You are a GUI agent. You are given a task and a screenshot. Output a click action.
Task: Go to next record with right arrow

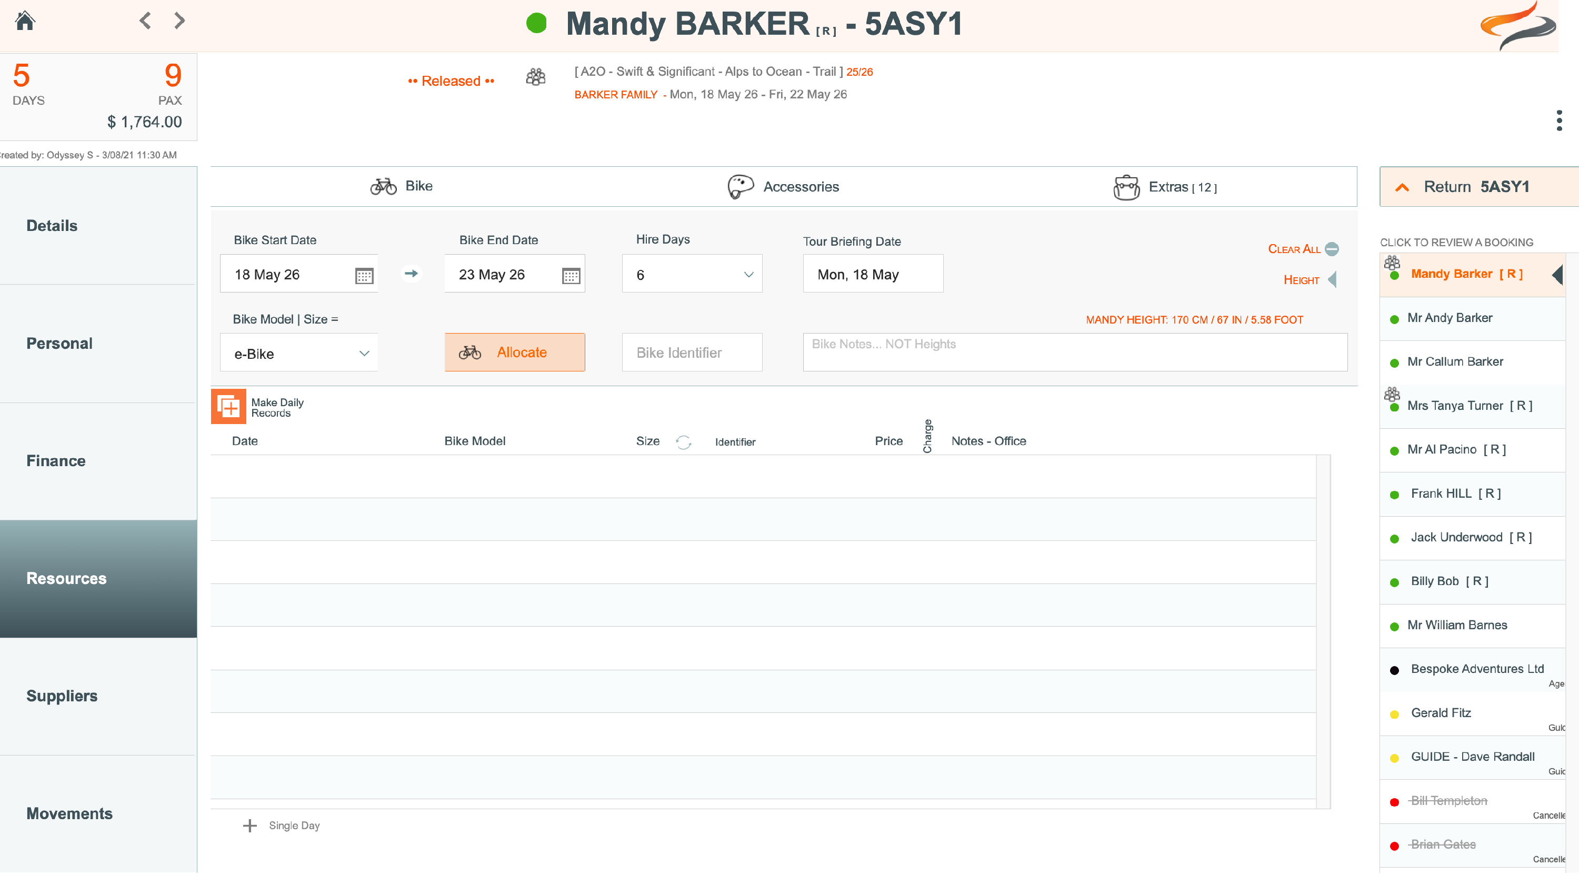pyautogui.click(x=179, y=21)
